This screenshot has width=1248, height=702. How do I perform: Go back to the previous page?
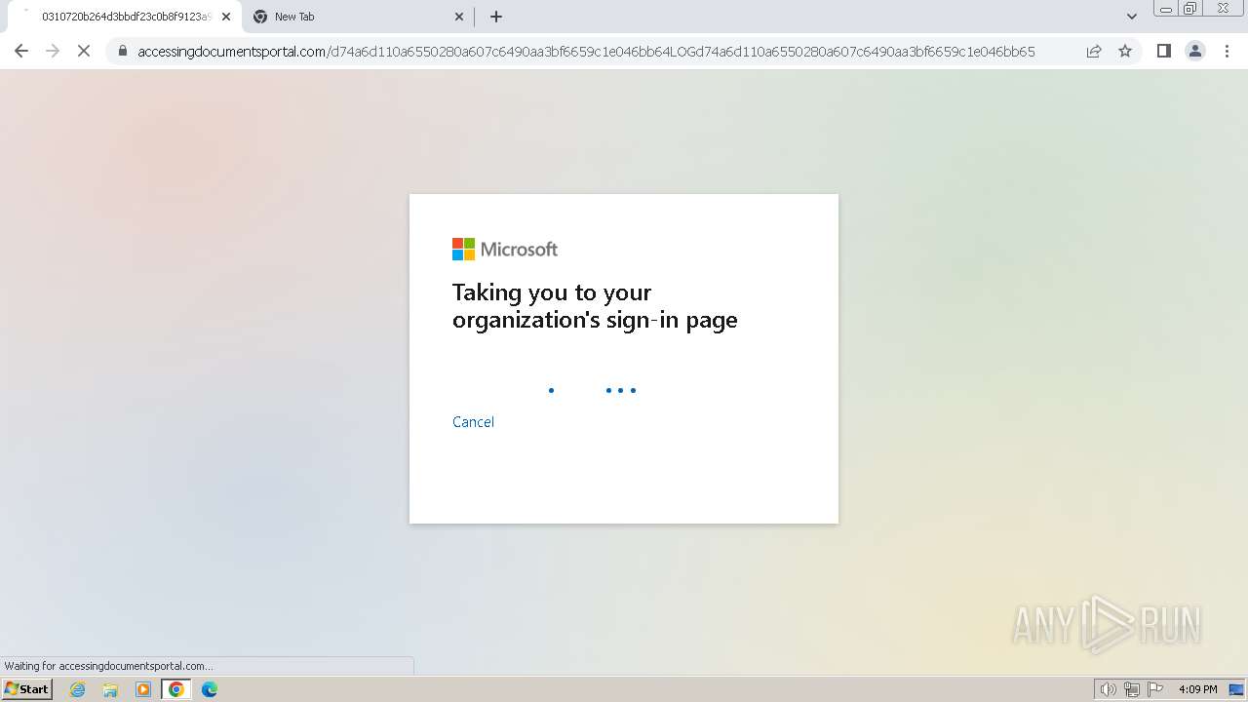[x=21, y=51]
